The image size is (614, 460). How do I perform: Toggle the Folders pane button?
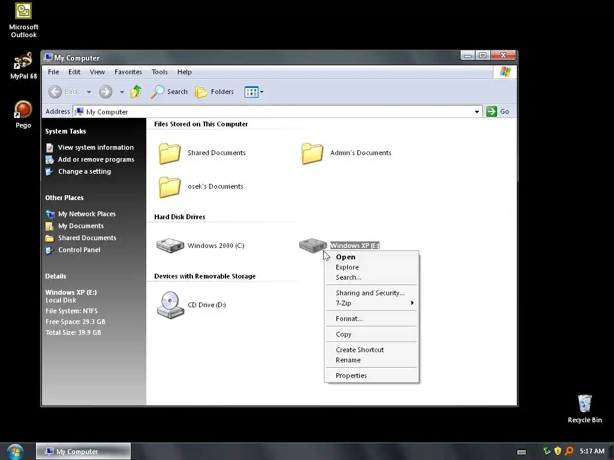pos(215,92)
